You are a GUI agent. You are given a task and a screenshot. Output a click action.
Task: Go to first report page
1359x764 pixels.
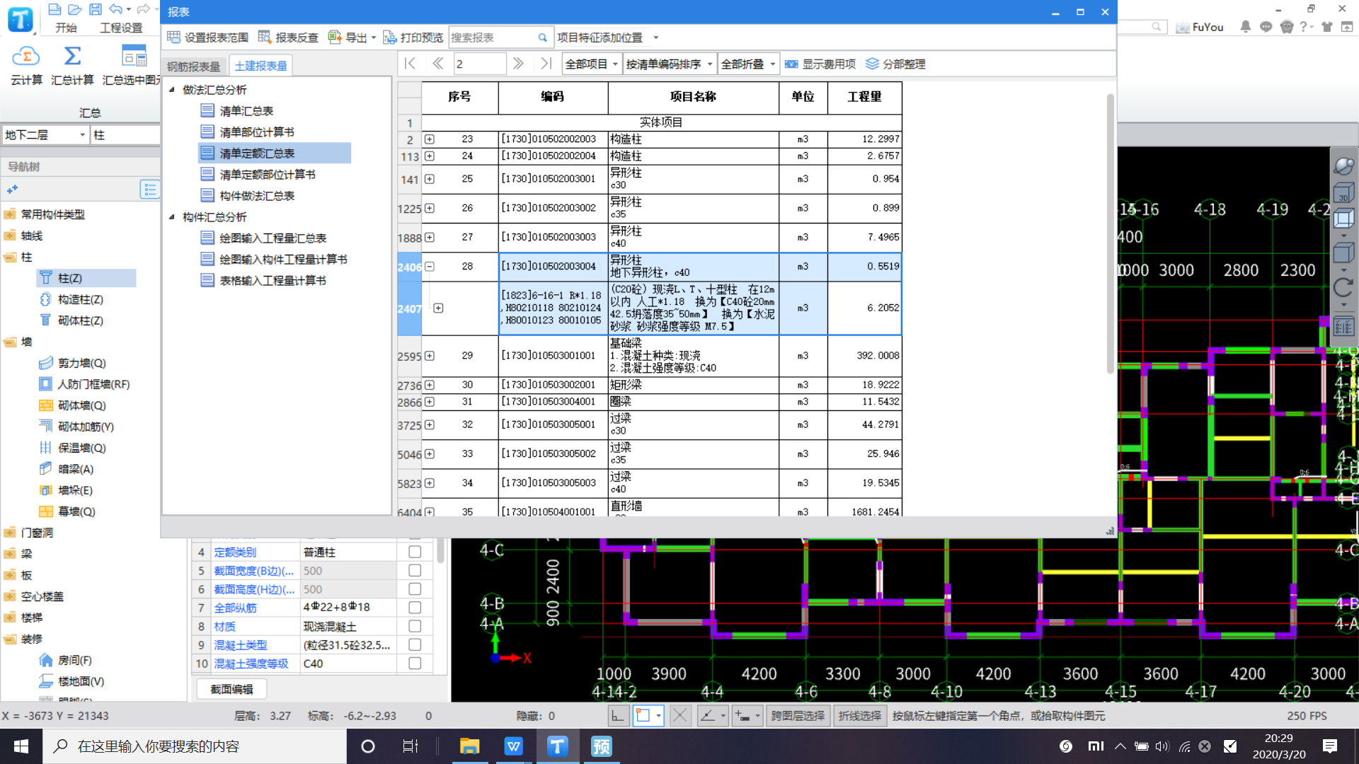(410, 64)
